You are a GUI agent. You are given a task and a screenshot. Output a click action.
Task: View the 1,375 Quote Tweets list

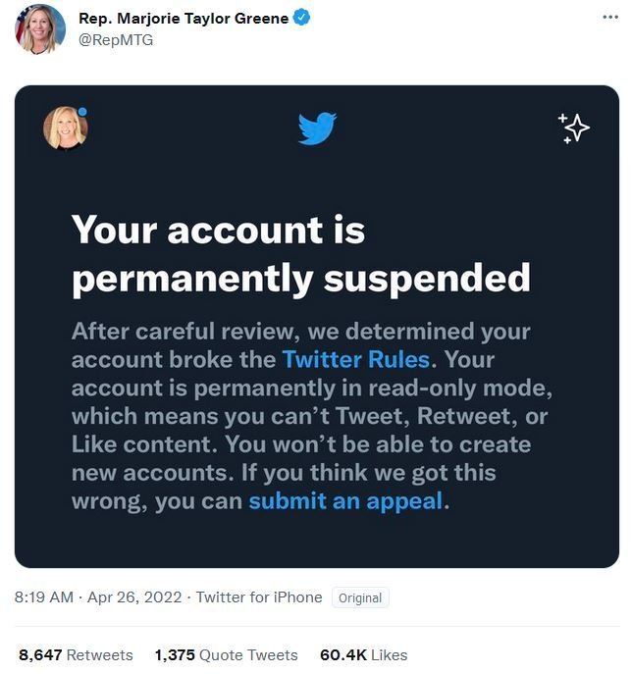pyautogui.click(x=226, y=655)
